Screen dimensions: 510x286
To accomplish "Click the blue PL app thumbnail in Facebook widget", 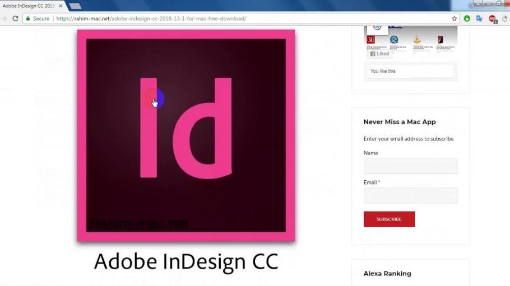I will click(394, 40).
